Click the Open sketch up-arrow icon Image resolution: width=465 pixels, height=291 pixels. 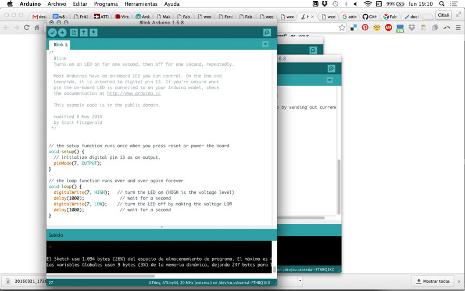coord(84,33)
